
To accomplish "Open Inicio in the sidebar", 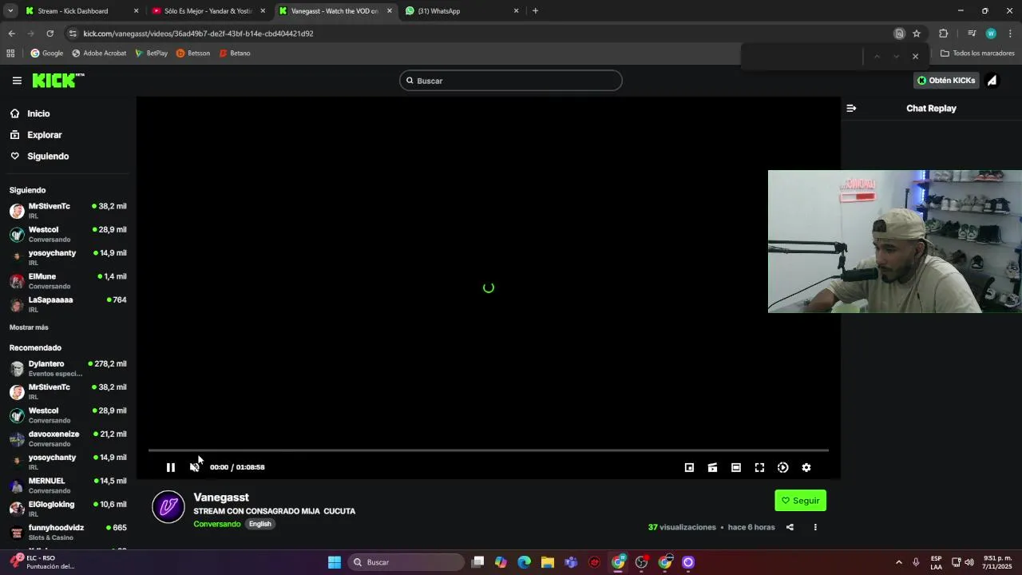I will coord(38,113).
